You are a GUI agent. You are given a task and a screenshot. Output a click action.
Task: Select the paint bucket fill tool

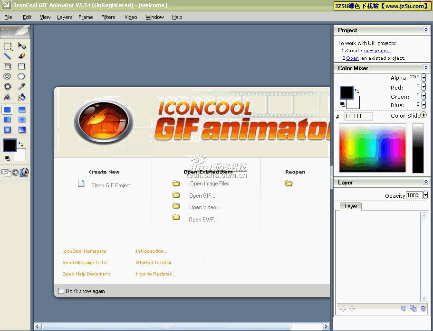coord(21,97)
